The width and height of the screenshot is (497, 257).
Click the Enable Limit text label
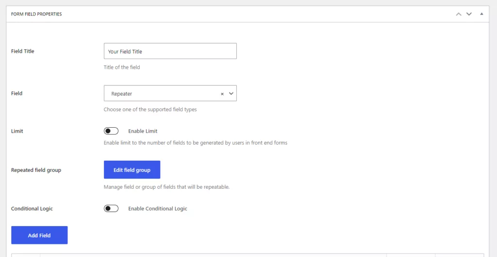143,131
